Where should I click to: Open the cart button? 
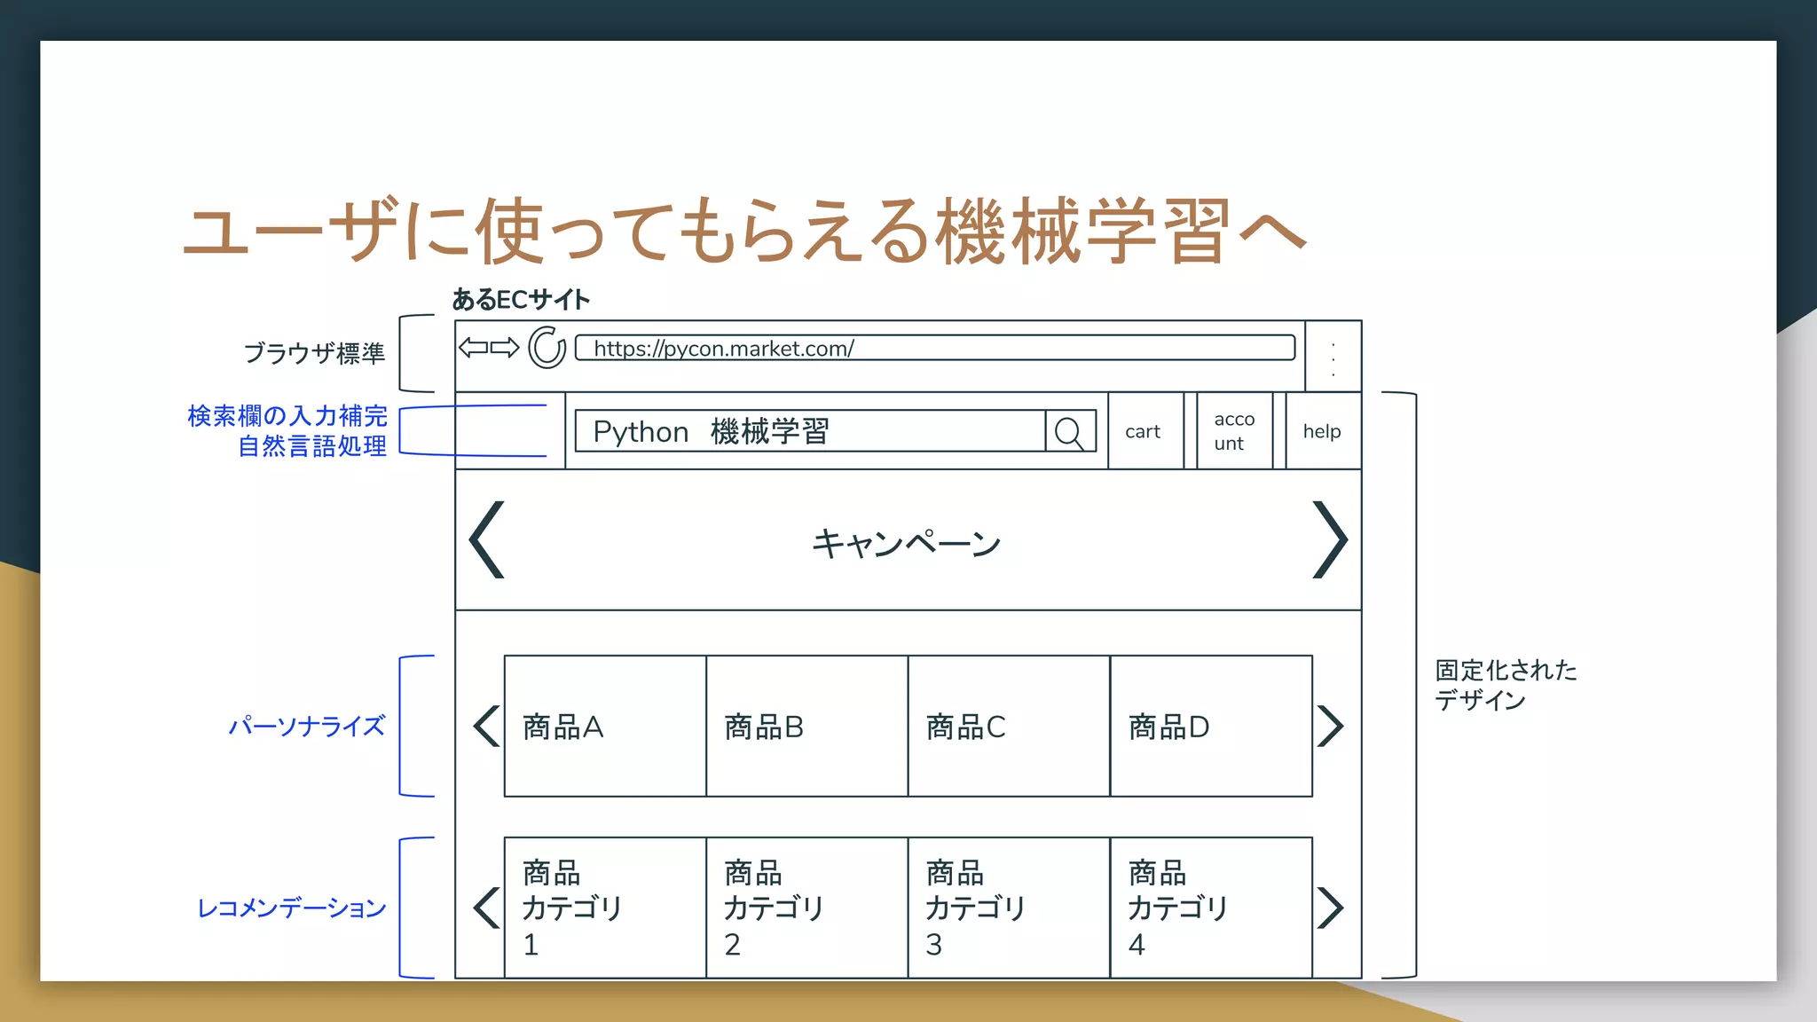[x=1145, y=431]
